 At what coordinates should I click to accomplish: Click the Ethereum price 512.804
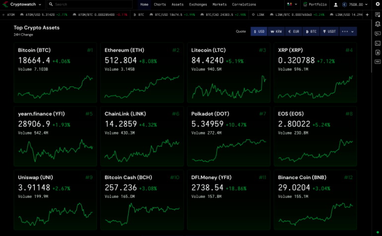pyautogui.click(x=121, y=60)
